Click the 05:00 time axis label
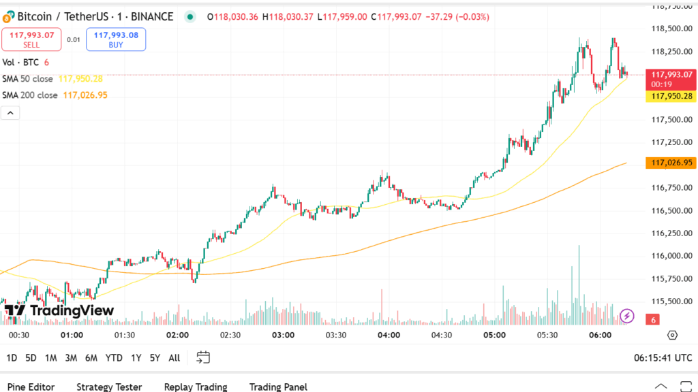This screenshot has height=392, width=698. click(495, 335)
